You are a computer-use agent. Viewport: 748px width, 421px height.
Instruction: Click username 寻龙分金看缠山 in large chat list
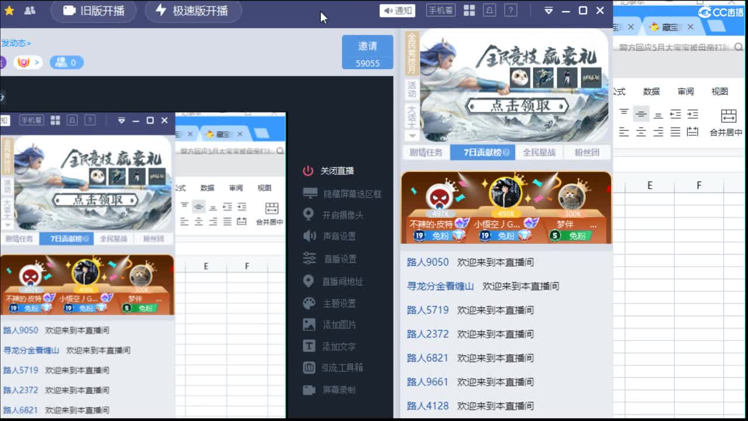pos(441,286)
